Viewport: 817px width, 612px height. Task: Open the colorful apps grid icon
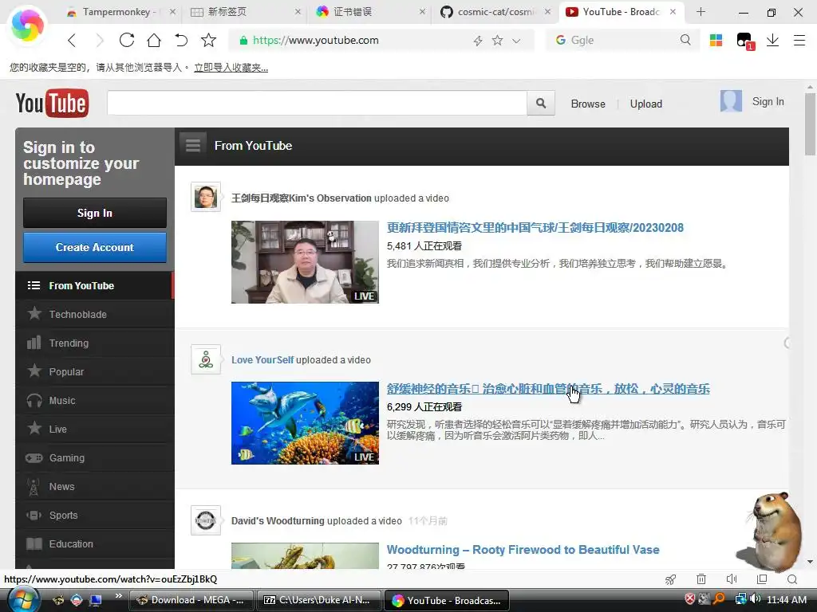point(716,40)
